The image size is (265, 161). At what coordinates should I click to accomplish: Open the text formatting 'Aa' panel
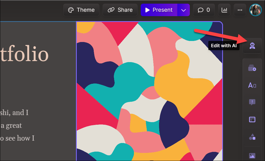point(252,85)
